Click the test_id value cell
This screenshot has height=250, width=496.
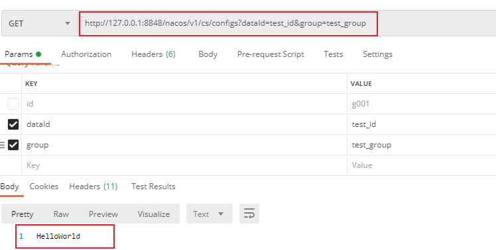(422, 124)
